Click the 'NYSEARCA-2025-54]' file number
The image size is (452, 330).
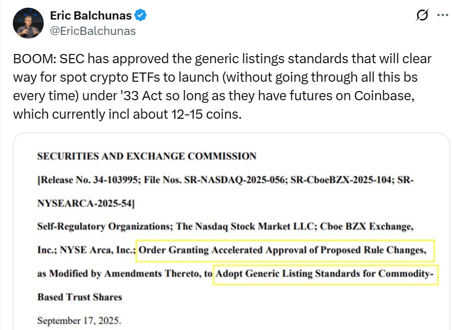coord(86,204)
